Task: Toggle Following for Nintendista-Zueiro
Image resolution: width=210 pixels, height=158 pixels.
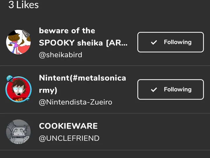Action: pos(170,89)
